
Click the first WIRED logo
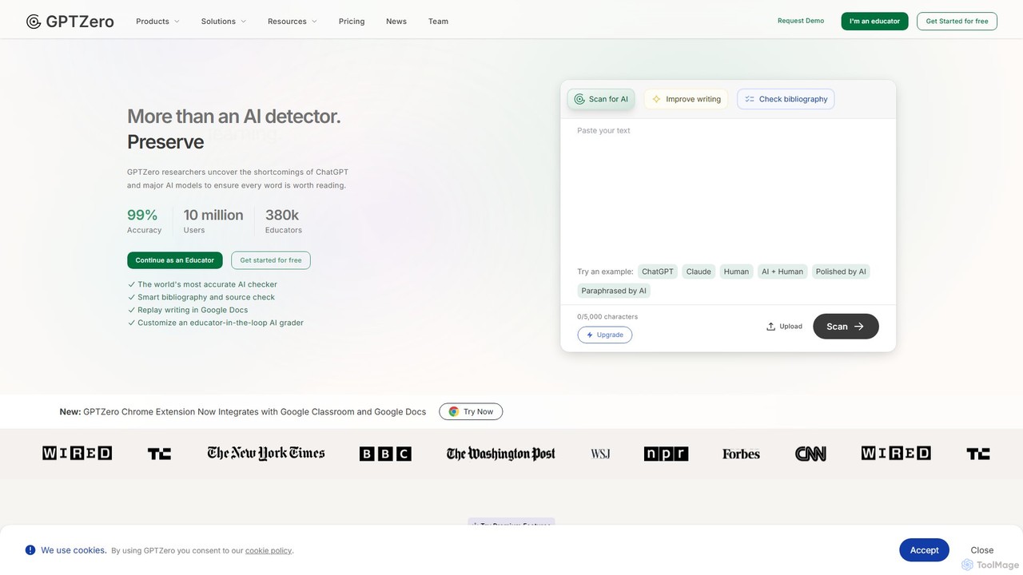(x=77, y=454)
